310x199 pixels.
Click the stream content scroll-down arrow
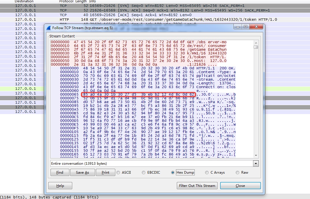(x=256, y=156)
